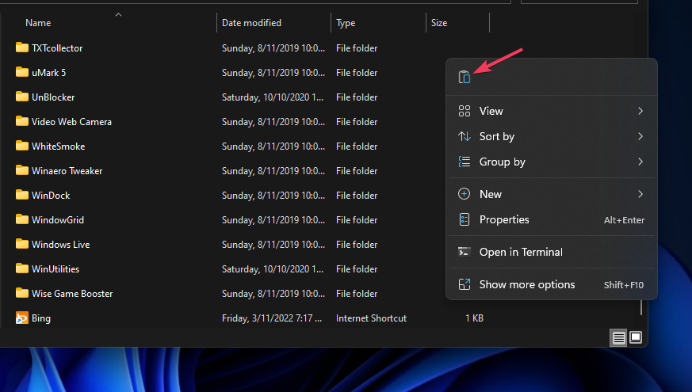Click the Open in Terminal icon
Image resolution: width=692 pixels, height=392 pixels.
[465, 252]
